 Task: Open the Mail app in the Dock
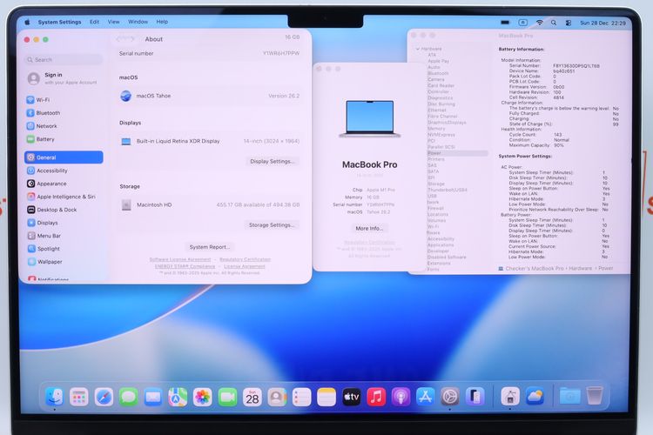pos(153,397)
